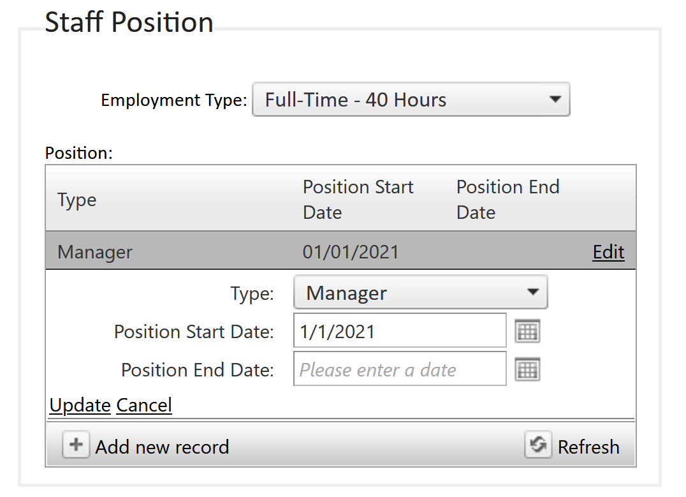The height and width of the screenshot is (497, 686).
Task: Open the Type dropdown showing Manager
Action: coord(420,292)
